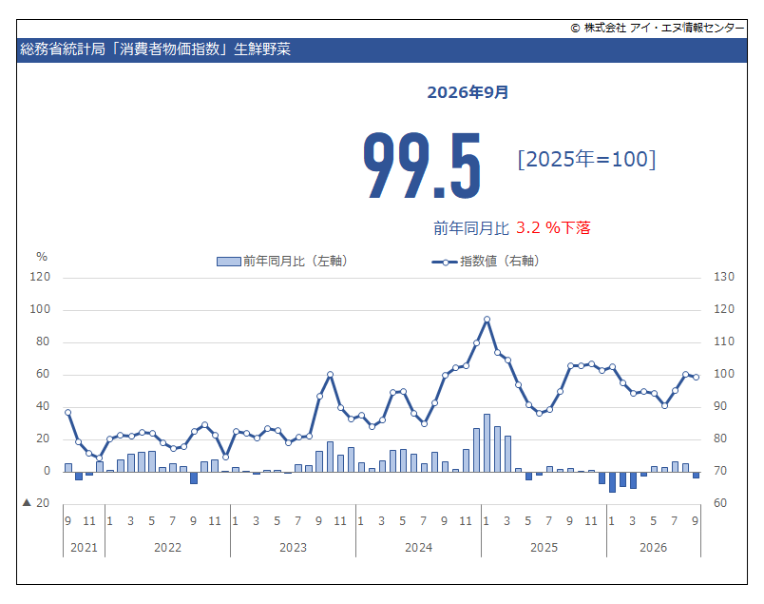This screenshot has width=764, height=604.
Task: Click the label 前年同月比 beside the red percentage
Action: tap(471, 228)
